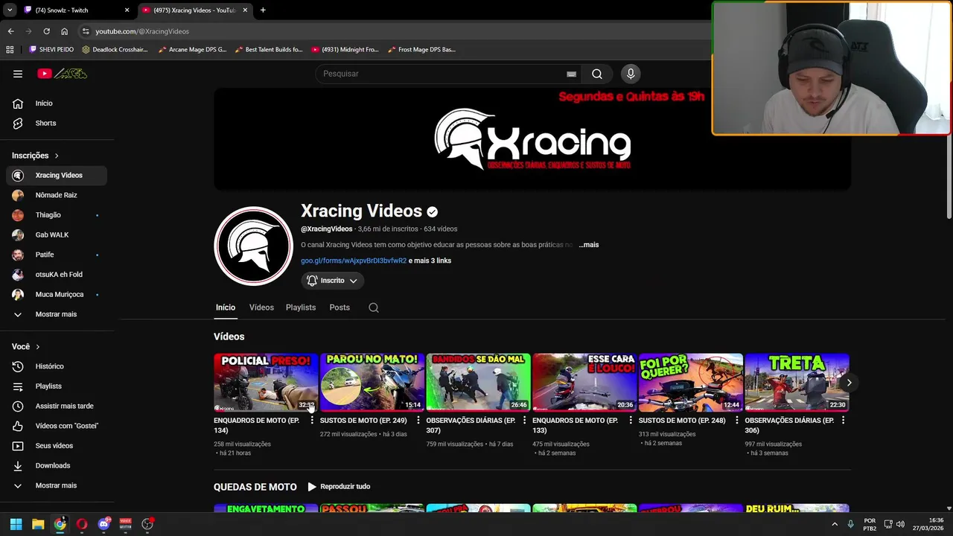Search within channel magnifier icon
Screen dimensions: 953x536
[x=374, y=307]
